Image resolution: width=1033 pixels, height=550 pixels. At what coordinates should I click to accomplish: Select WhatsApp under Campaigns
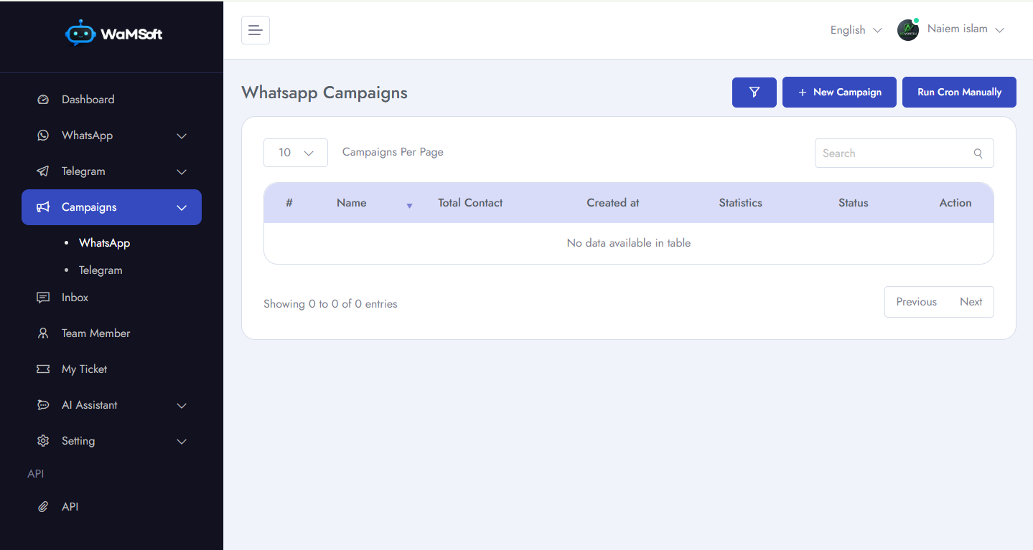(x=104, y=243)
